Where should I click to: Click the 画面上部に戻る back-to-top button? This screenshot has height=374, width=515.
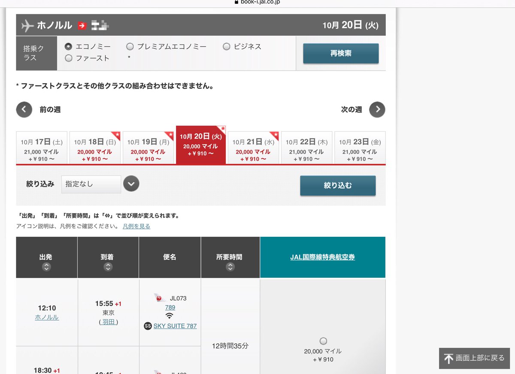pyautogui.click(x=474, y=358)
